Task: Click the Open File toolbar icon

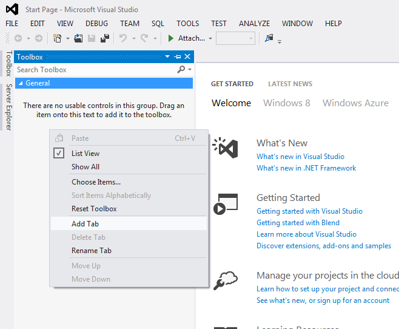Action: 78,38
